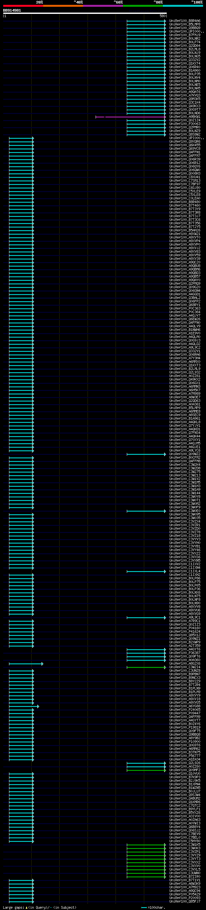This screenshot has width=206, height=910.
Task: Click the UniRef100_A9L9C1 hit label
Action: 185,618
